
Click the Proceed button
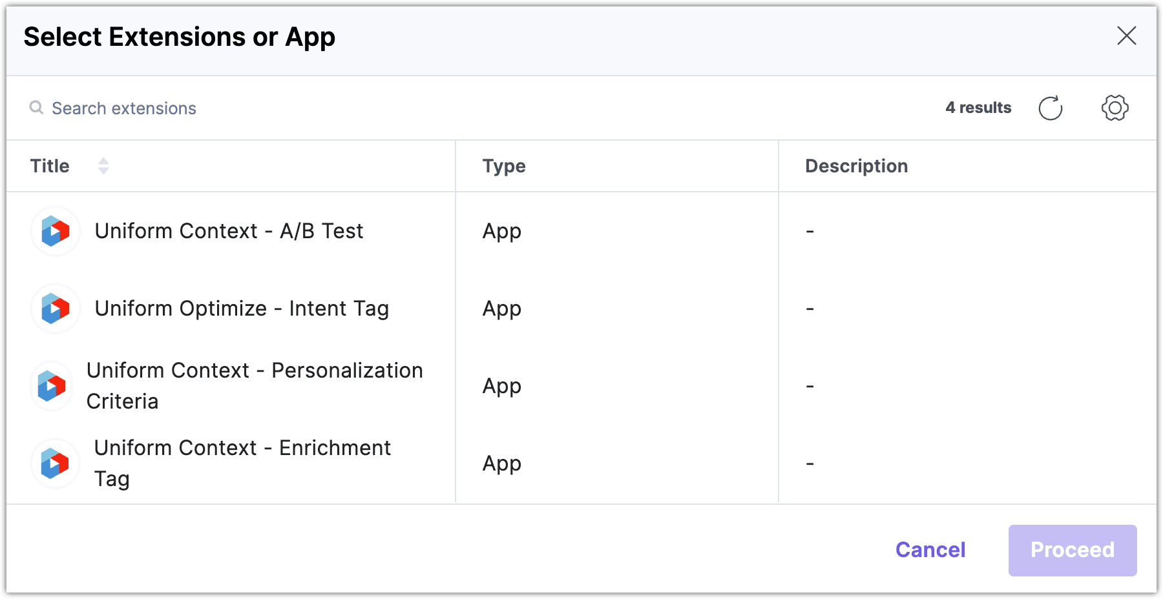(x=1073, y=549)
